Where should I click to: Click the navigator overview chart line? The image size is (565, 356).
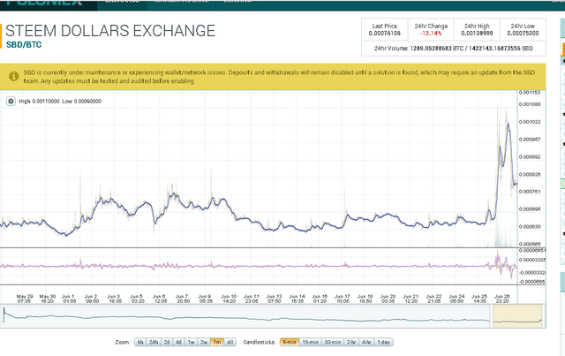pyautogui.click(x=245, y=319)
